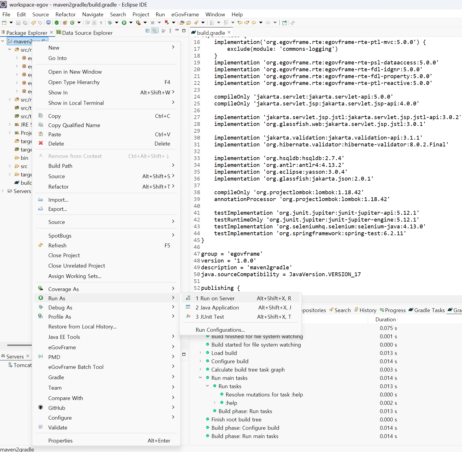The width and height of the screenshot is (462, 452).
Task: Open Run Configurations... dialog
Action: pyautogui.click(x=220, y=330)
